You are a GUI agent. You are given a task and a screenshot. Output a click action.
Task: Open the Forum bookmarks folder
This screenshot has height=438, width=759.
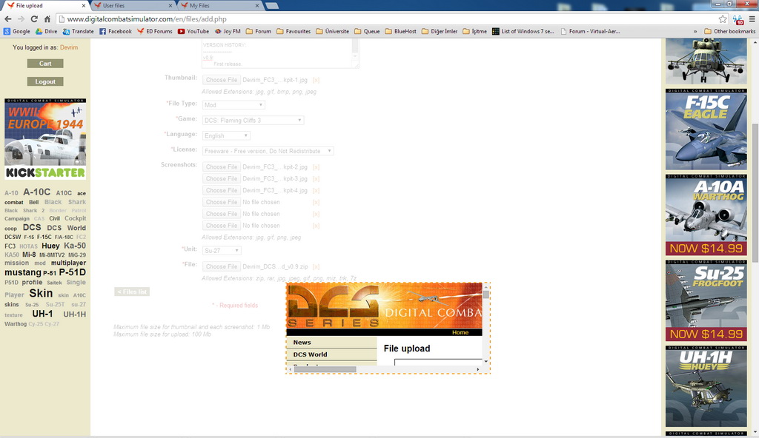pyautogui.click(x=259, y=31)
